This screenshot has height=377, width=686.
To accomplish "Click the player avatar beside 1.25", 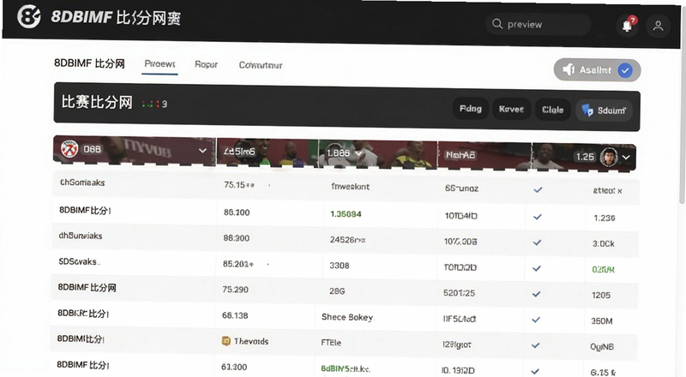I will tap(609, 157).
